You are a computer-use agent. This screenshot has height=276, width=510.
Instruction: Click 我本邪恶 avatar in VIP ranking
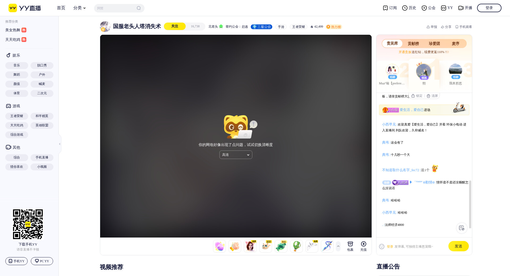pyautogui.click(x=456, y=70)
